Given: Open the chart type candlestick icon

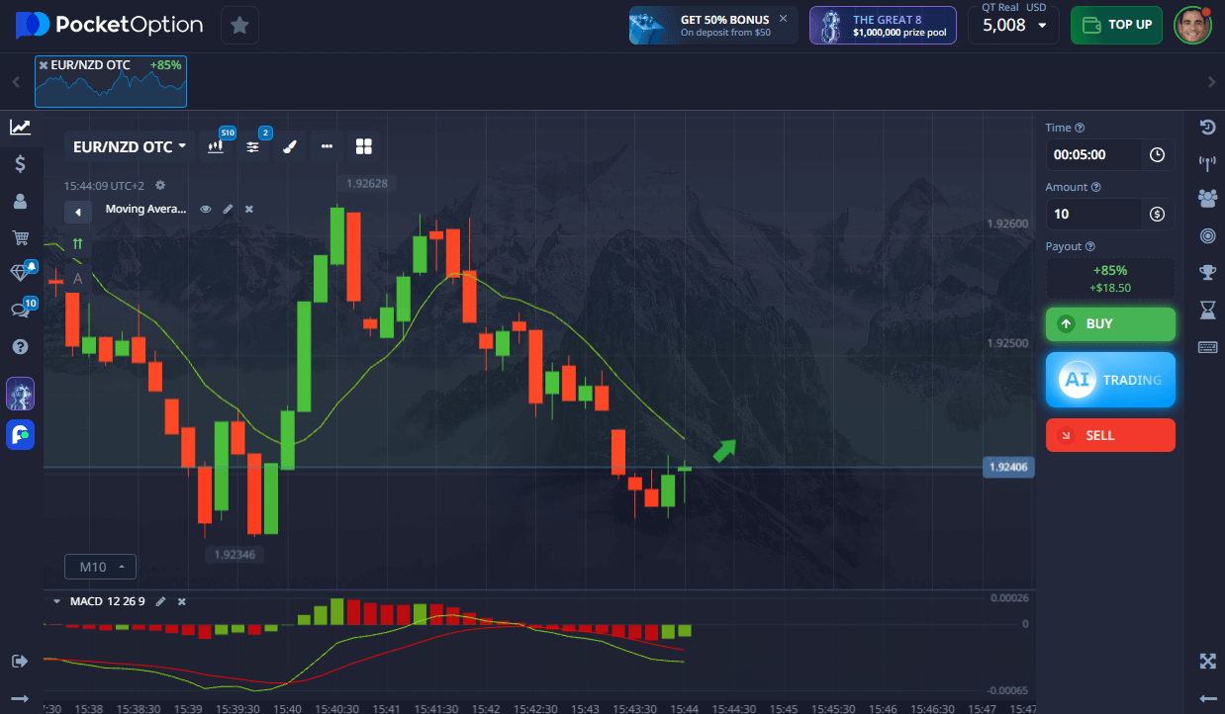Looking at the screenshot, I should (x=216, y=146).
